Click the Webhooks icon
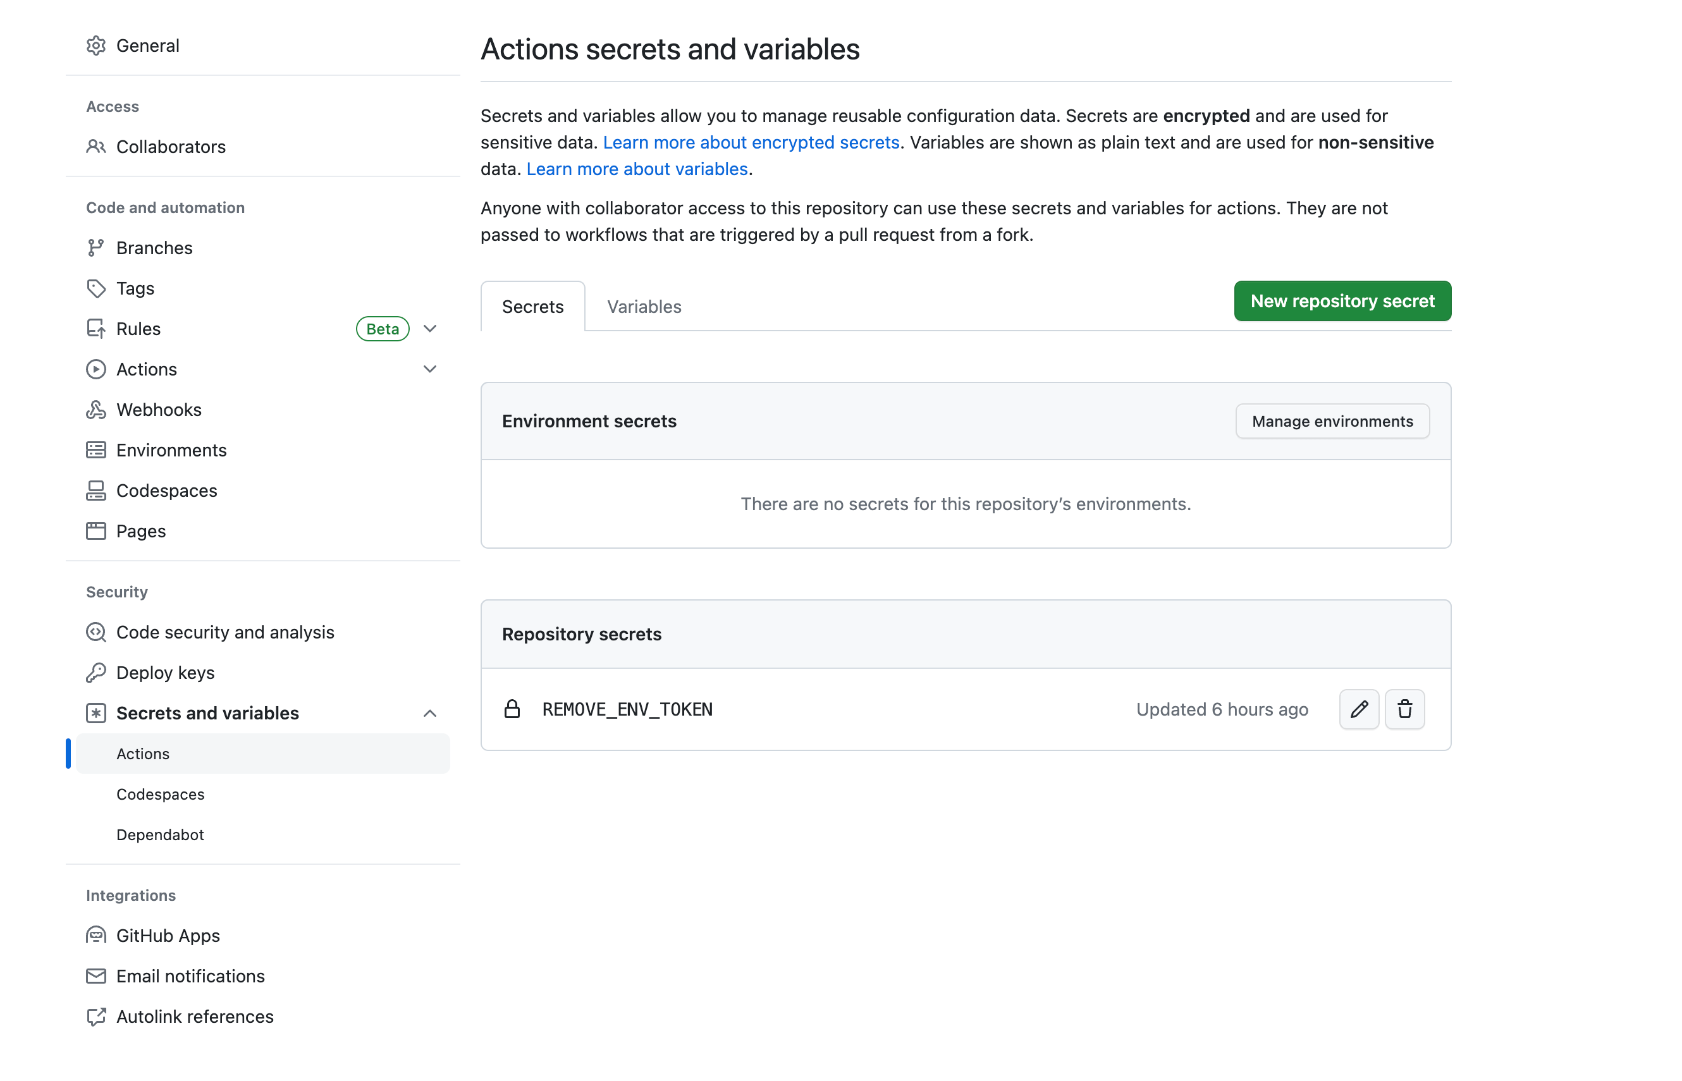The width and height of the screenshot is (1682, 1081). click(97, 409)
